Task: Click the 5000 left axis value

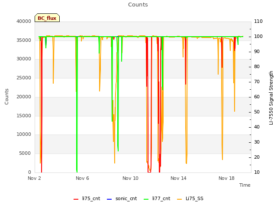Action: [25, 154]
